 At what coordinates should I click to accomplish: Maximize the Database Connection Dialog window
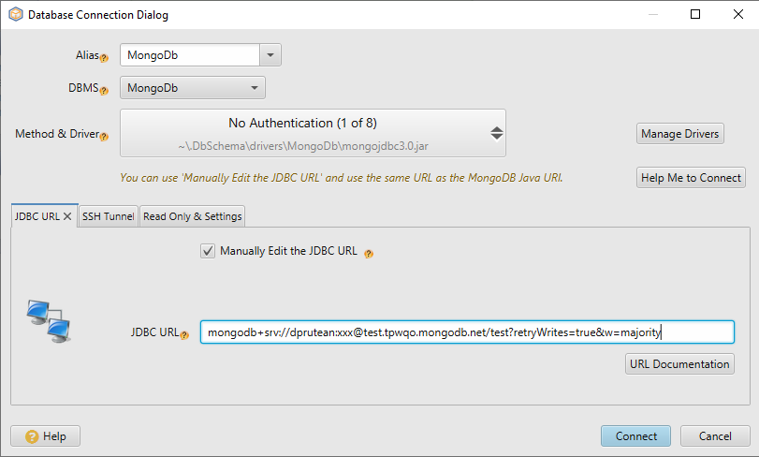pos(695,14)
